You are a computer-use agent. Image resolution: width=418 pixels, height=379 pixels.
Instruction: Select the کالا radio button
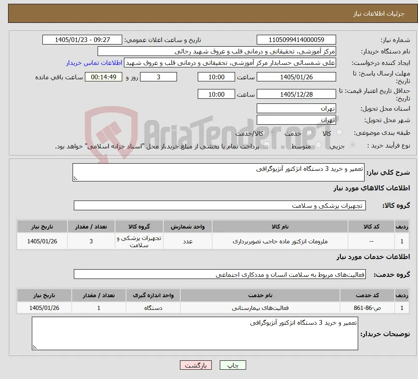point(339,132)
